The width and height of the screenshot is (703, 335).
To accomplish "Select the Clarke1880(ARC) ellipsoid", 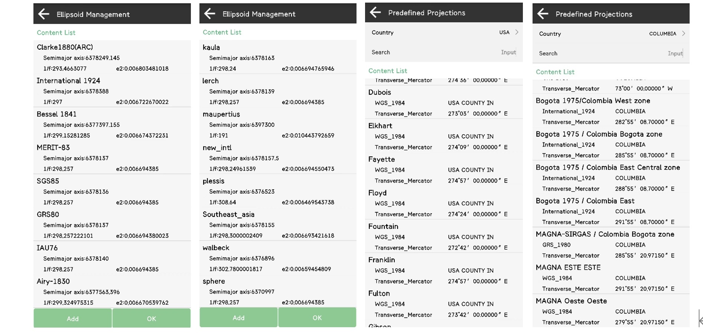I will (112, 58).
